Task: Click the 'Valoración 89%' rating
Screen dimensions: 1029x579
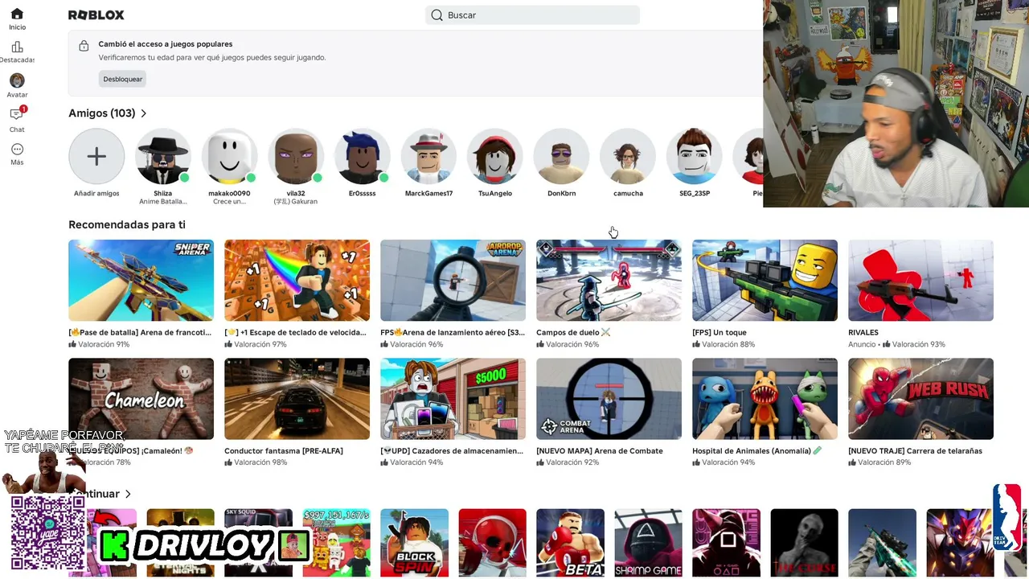Action: pos(879,462)
